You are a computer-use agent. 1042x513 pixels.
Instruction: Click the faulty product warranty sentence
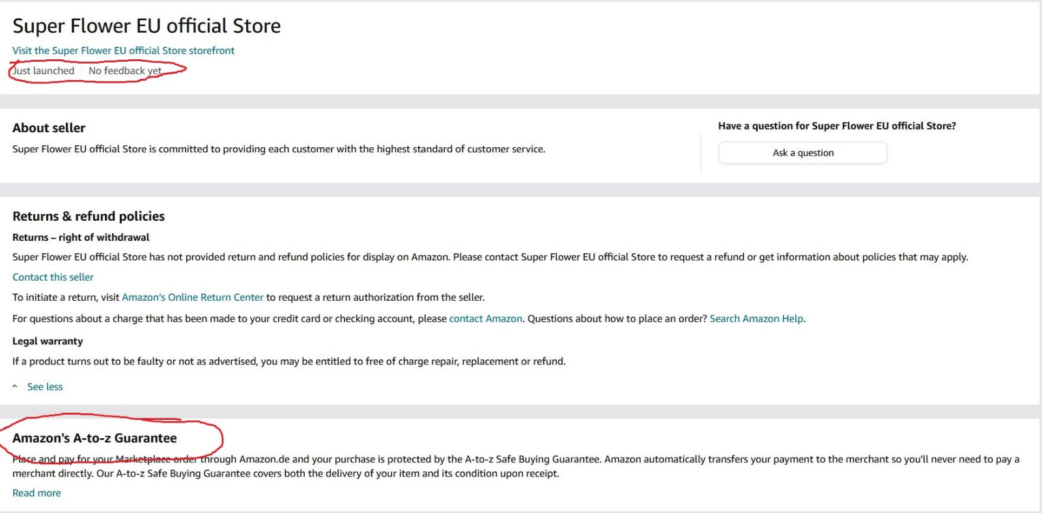289,361
